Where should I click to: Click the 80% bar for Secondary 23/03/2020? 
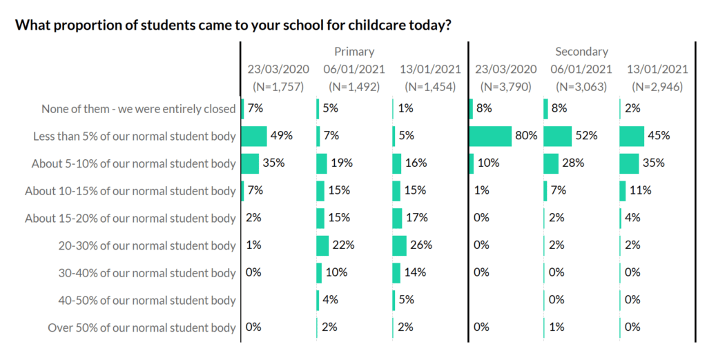pos(490,136)
